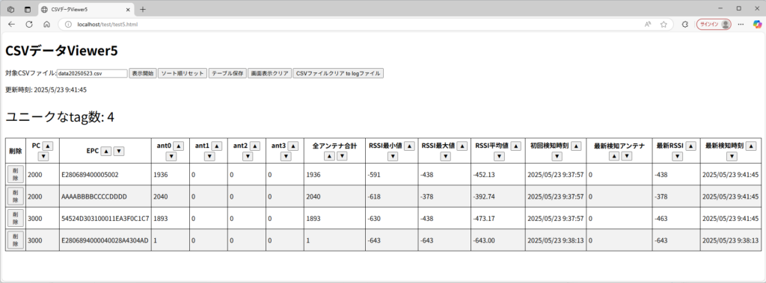Sort RSSI平均値 column ascending

point(515,146)
